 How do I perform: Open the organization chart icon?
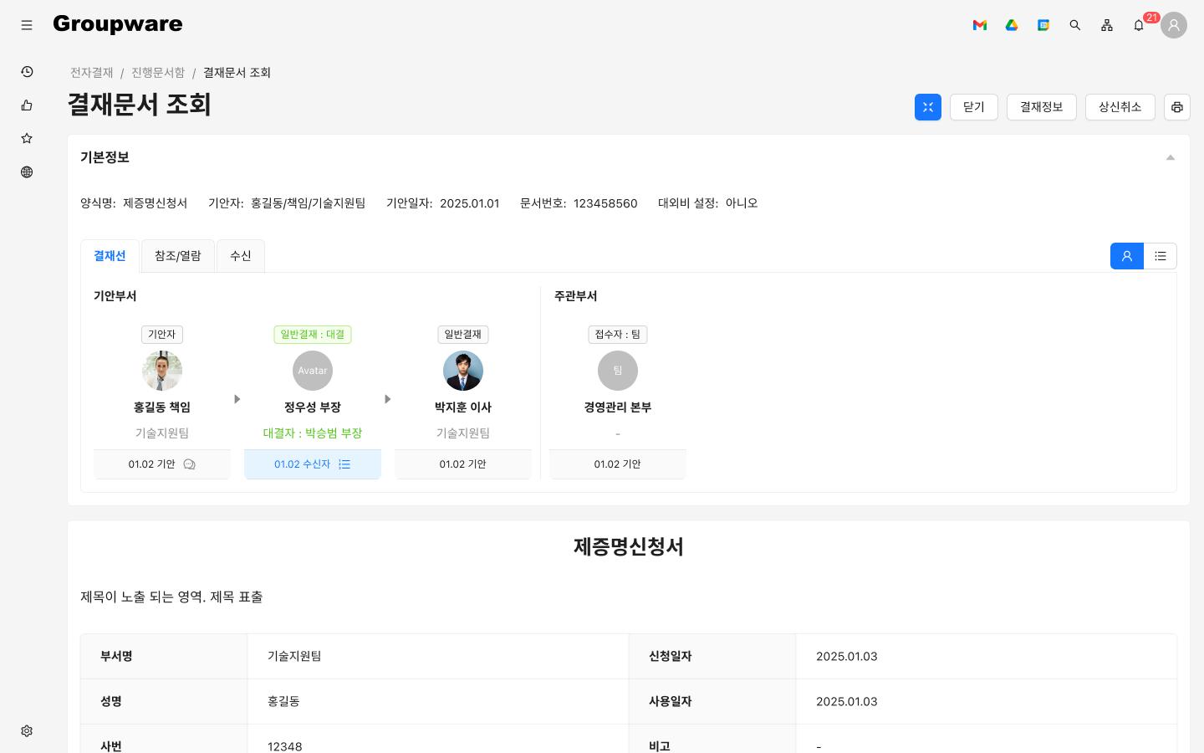[1107, 25]
